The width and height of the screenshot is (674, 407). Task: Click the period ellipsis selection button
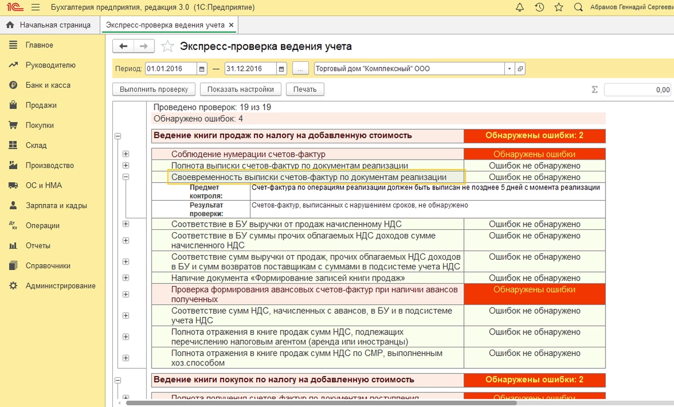coord(300,69)
